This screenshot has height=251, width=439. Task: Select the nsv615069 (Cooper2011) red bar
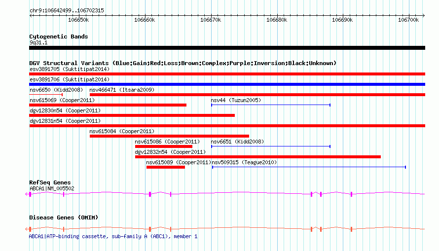(x=108, y=105)
